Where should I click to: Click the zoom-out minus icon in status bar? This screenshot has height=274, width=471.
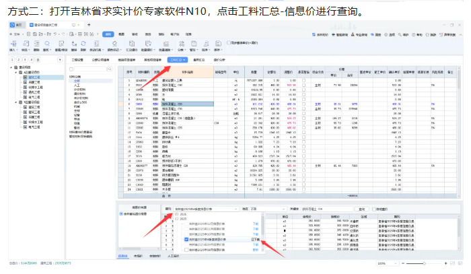coord(403,263)
